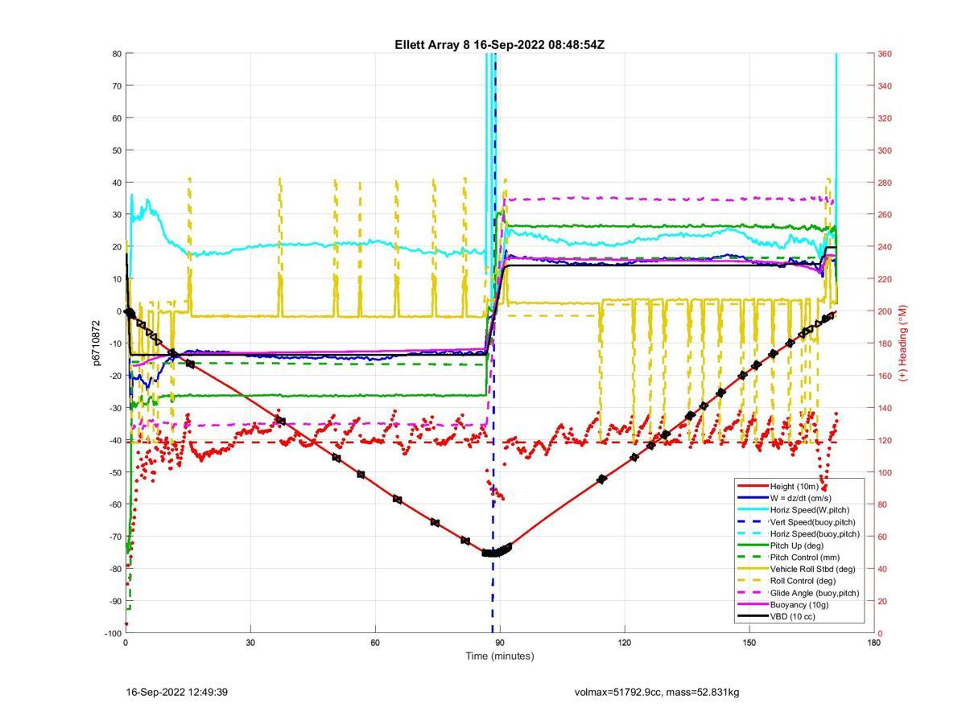Image resolution: width=966 pixels, height=712 pixels.
Task: Click the red heading-axis tick label "280"
Action: pyautogui.click(x=885, y=183)
